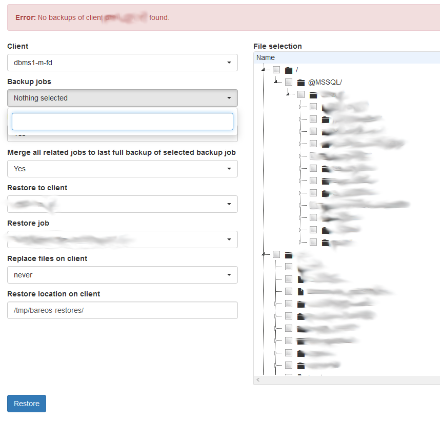Click the Backup jobs search field
Screen dimensions: 442x421
[122, 122]
